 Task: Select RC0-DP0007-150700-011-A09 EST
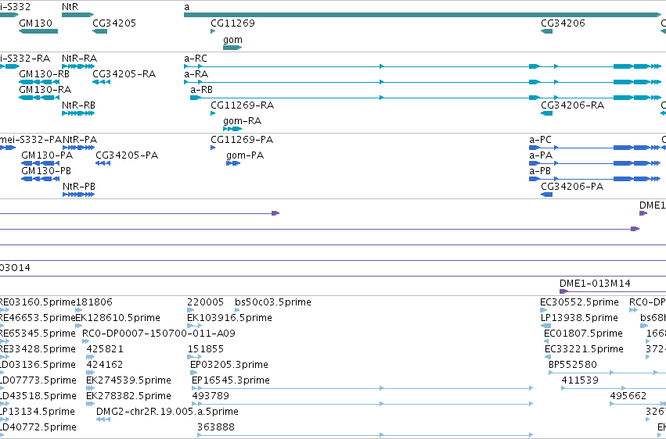tap(86, 341)
